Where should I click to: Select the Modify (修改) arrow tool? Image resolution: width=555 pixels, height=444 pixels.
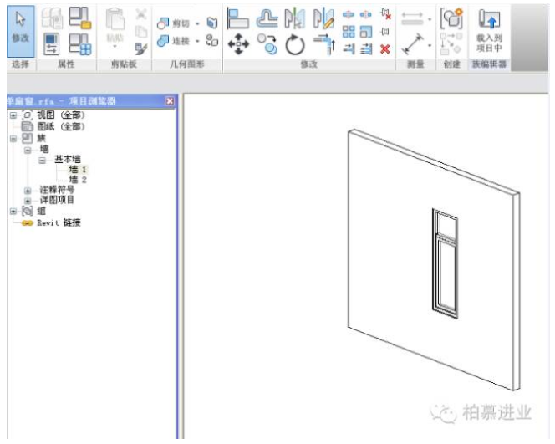[21, 32]
